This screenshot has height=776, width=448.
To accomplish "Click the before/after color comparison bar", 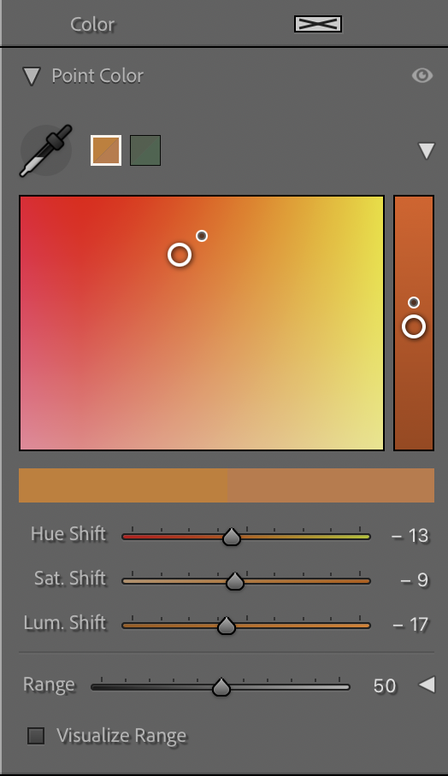I will [227, 485].
